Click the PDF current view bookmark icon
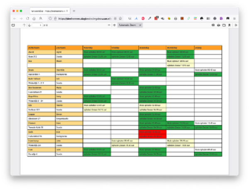Image resolution: width=249 pixels, height=189 pixels. pyautogui.click(x=230, y=25)
